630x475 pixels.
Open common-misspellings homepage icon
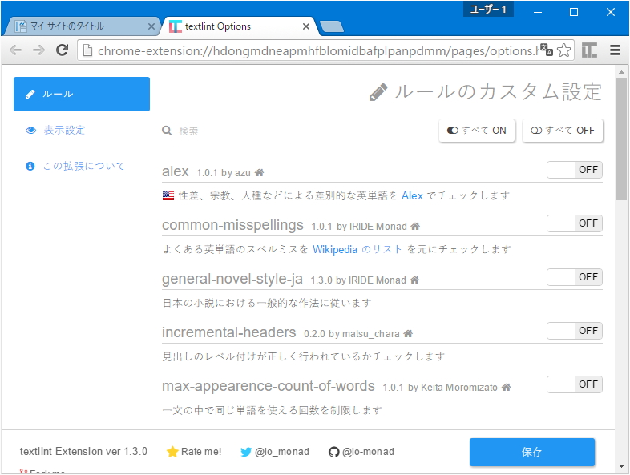pyautogui.click(x=415, y=227)
